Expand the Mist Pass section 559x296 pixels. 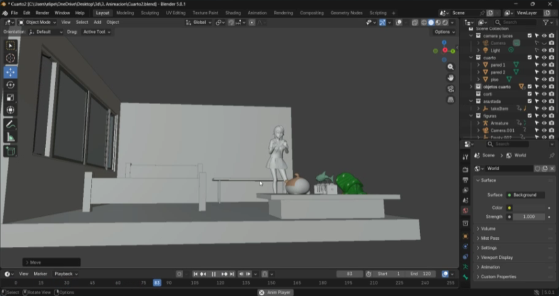click(x=490, y=238)
